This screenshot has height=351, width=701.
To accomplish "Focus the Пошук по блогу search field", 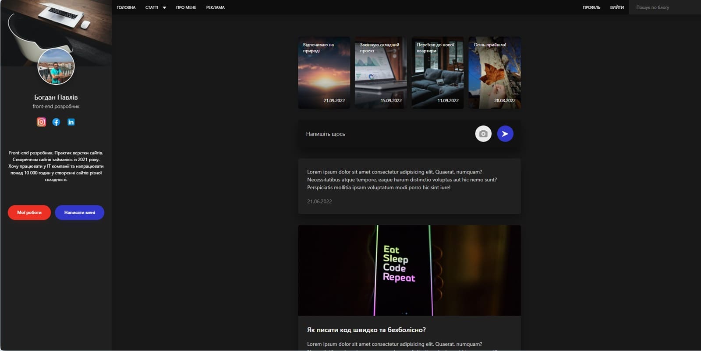I will (664, 7).
